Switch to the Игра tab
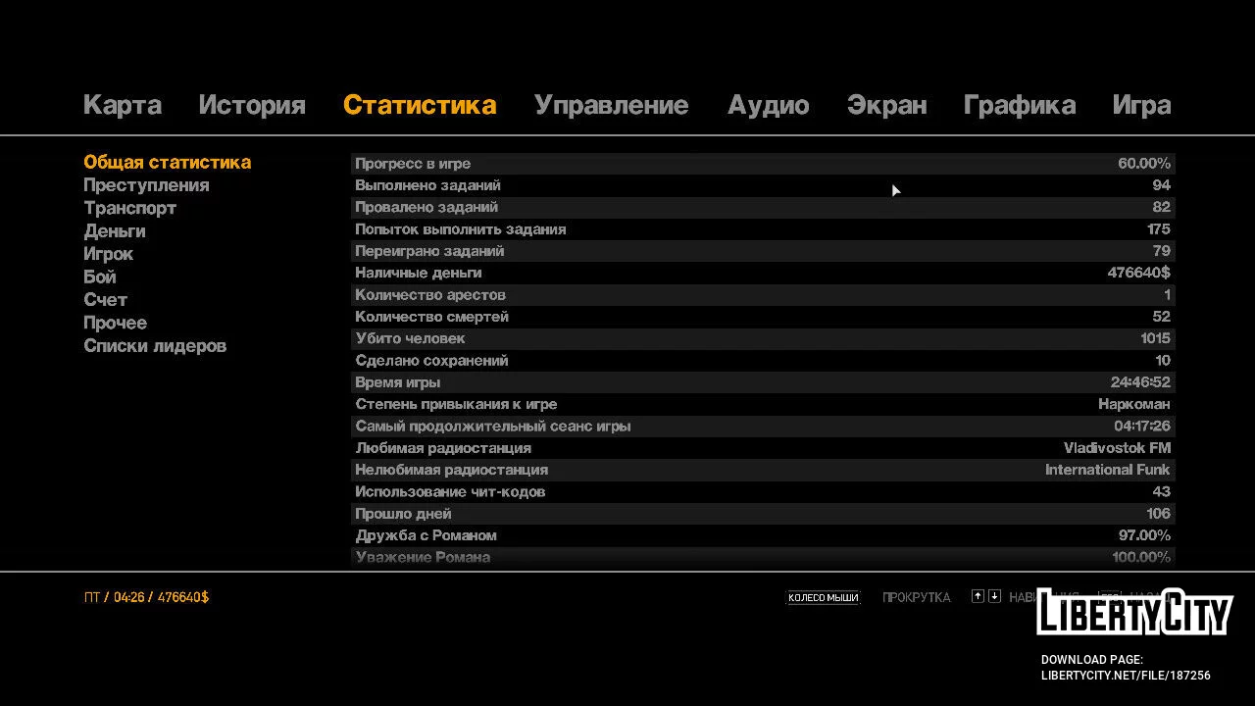Image resolution: width=1255 pixels, height=706 pixels. (x=1141, y=105)
